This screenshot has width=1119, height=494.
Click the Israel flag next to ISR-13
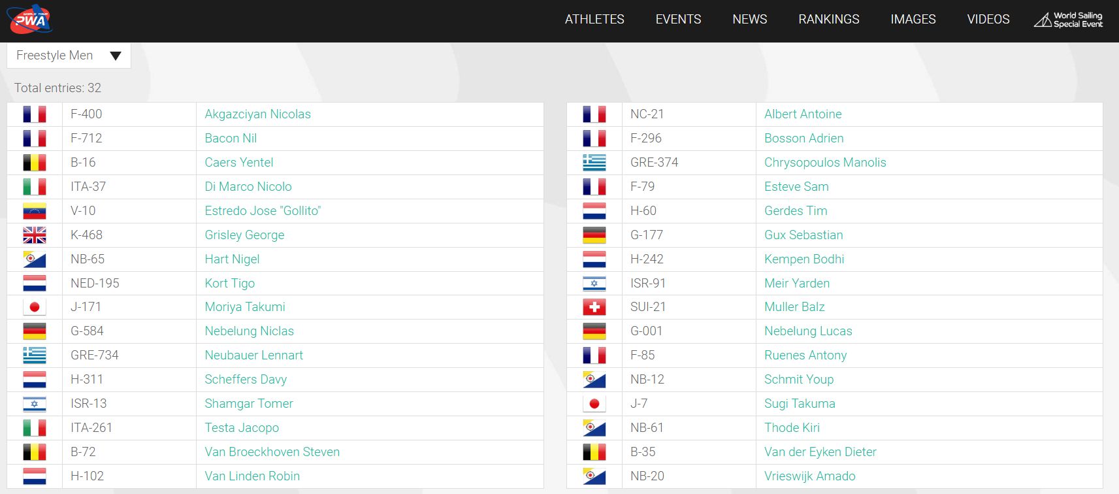35,404
